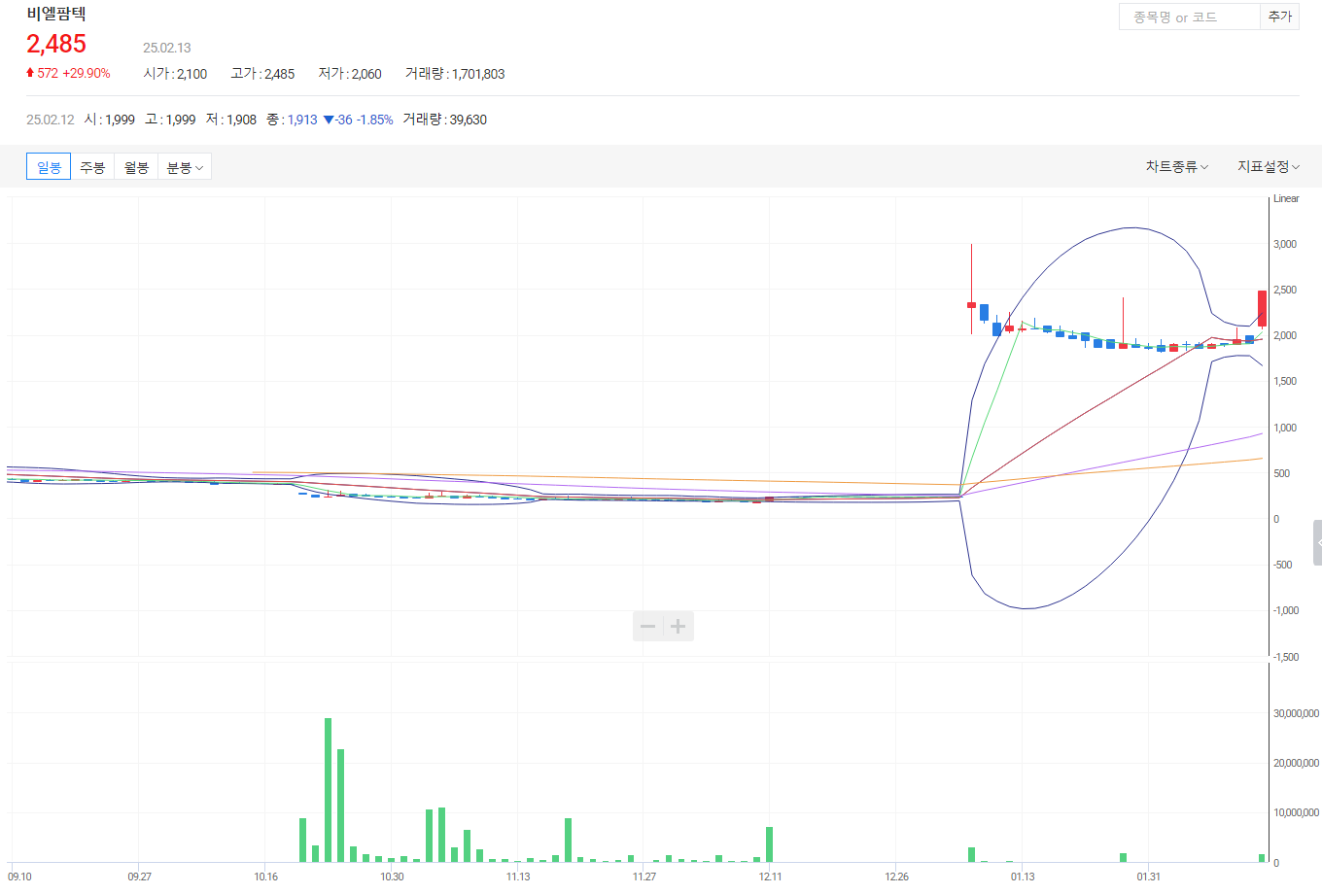The image size is (1322, 894).
Task: Click the 비엘팜텍 stock name
Action: point(56,14)
